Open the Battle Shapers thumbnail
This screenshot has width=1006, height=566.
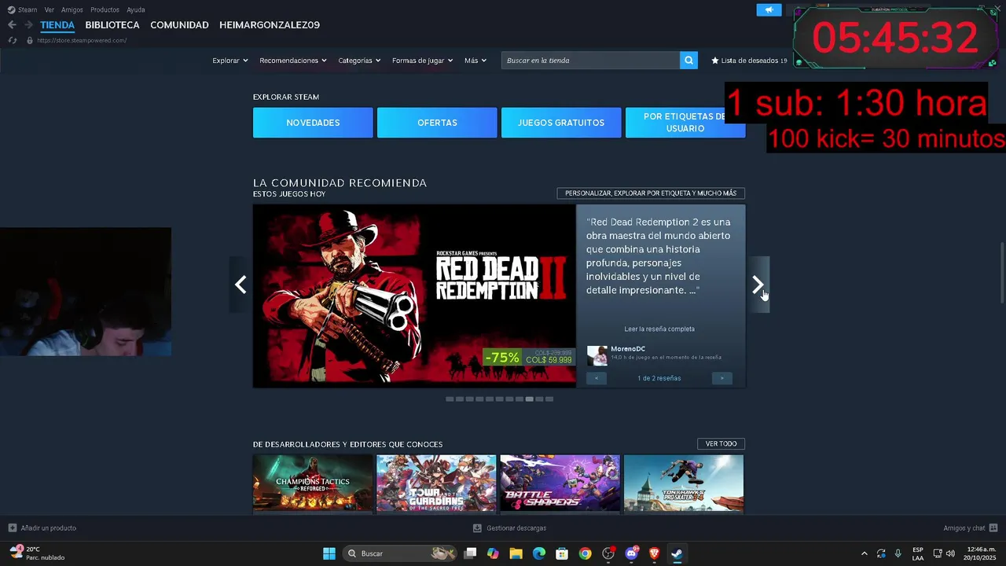[560, 483]
